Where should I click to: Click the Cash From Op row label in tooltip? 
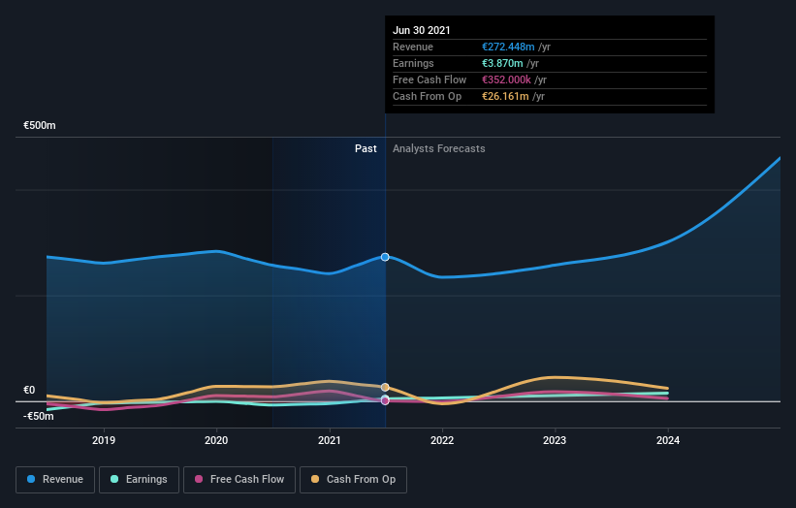pyautogui.click(x=427, y=96)
